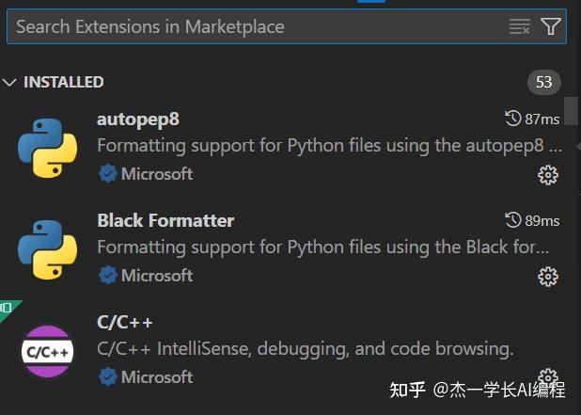
Task: Click the Clear Extensions Search Results icon
Action: [x=520, y=26]
